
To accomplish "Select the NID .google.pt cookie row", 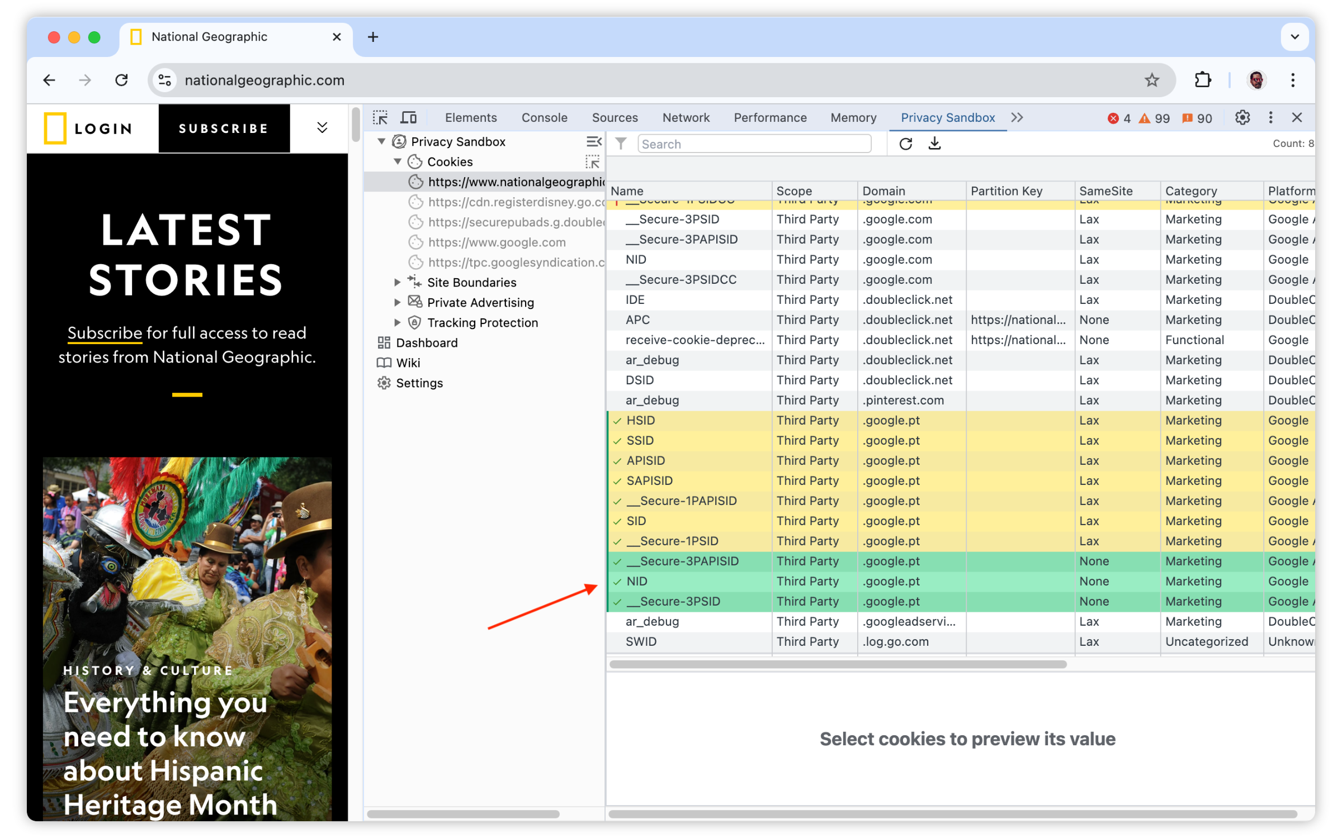I will click(x=961, y=581).
